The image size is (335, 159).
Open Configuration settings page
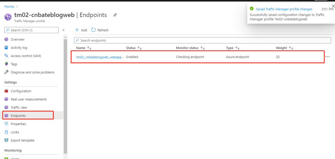coord(21,91)
